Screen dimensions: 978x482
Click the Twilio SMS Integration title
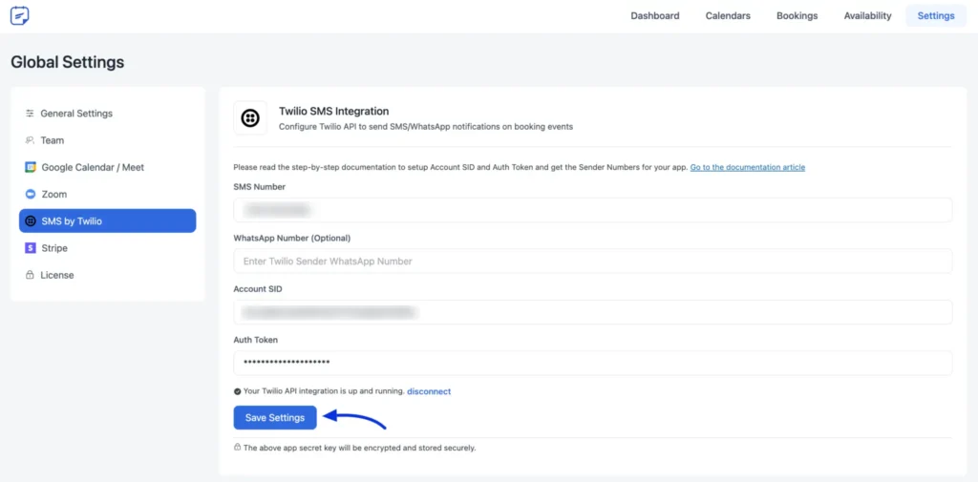pos(333,111)
